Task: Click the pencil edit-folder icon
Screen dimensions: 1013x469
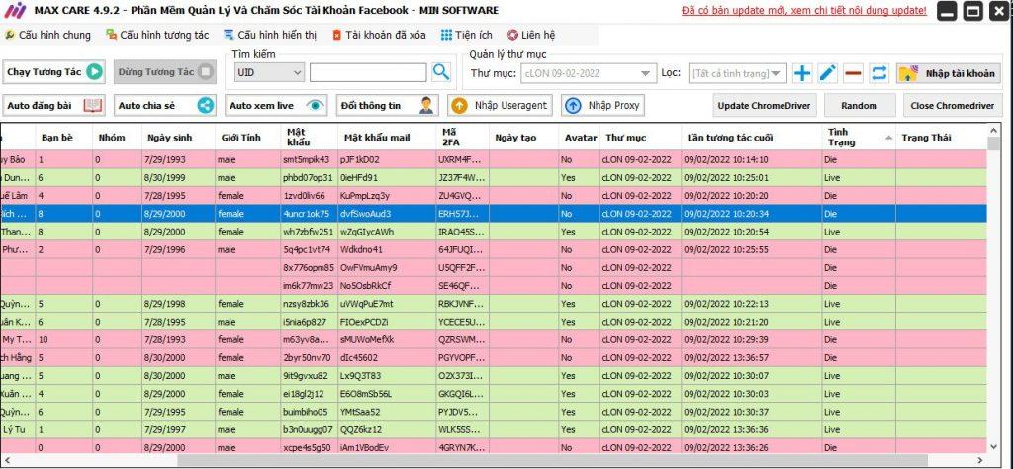Action: 828,73
